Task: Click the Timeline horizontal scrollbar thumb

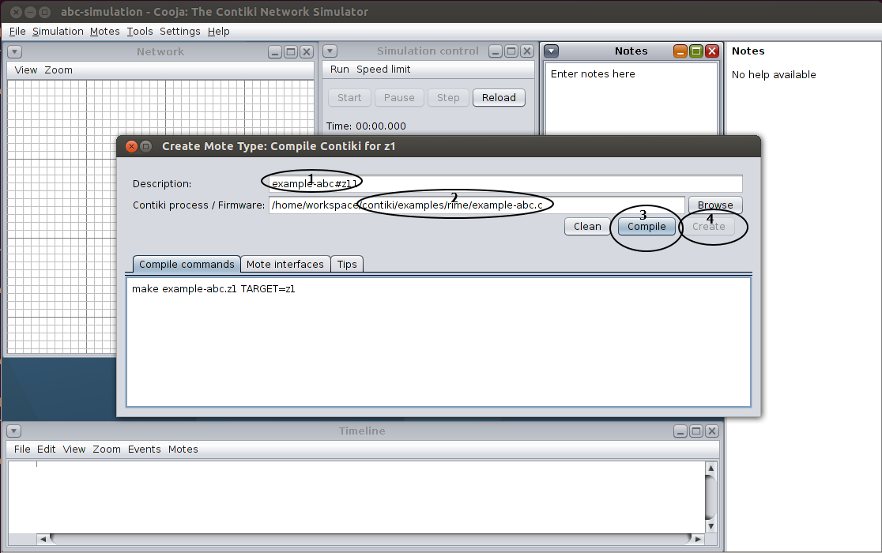Action: [371, 539]
